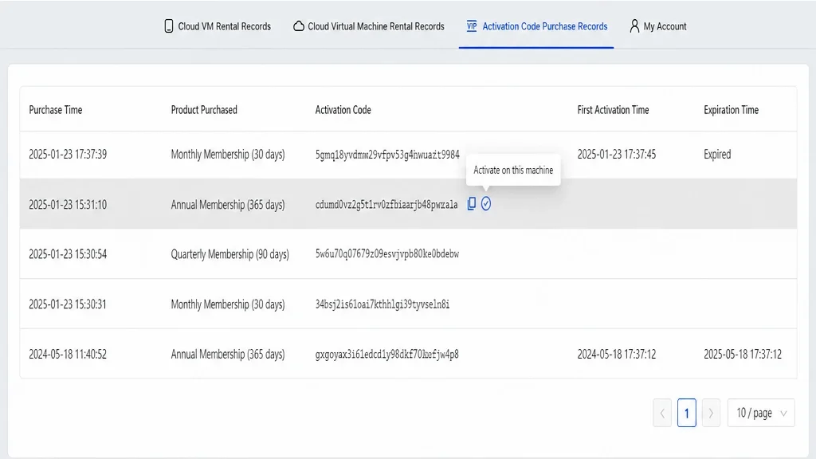Click the Purchase Time column header
Viewport: 816px width, 459px height.
[56, 110]
